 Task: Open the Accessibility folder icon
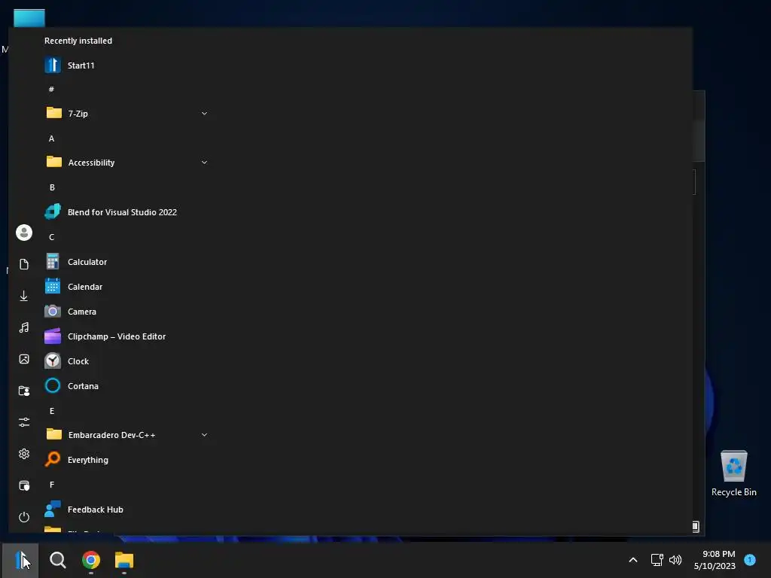[54, 162]
